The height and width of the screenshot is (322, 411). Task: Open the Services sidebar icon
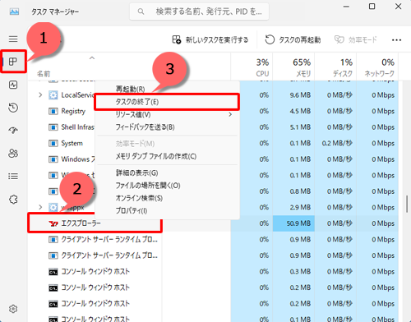point(13,199)
